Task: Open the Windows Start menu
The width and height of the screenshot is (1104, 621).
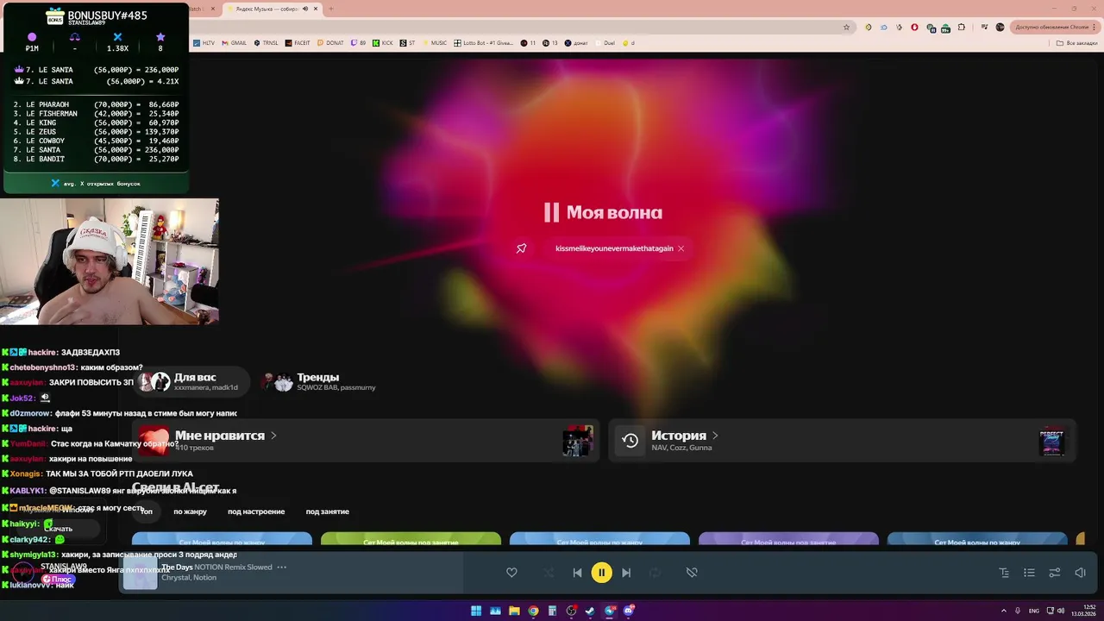Action: pos(476,611)
